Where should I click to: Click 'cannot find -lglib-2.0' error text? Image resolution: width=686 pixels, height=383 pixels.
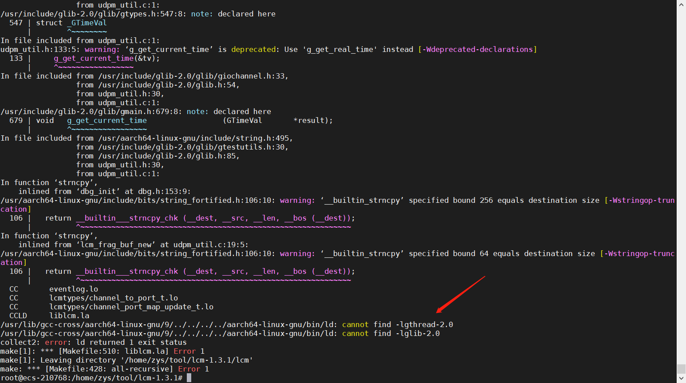click(391, 333)
